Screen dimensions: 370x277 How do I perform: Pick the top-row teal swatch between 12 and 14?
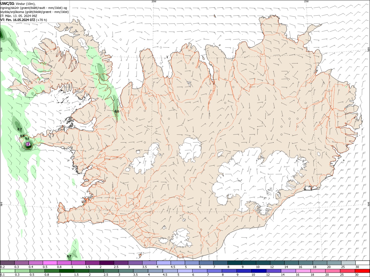click(x=277, y=263)
